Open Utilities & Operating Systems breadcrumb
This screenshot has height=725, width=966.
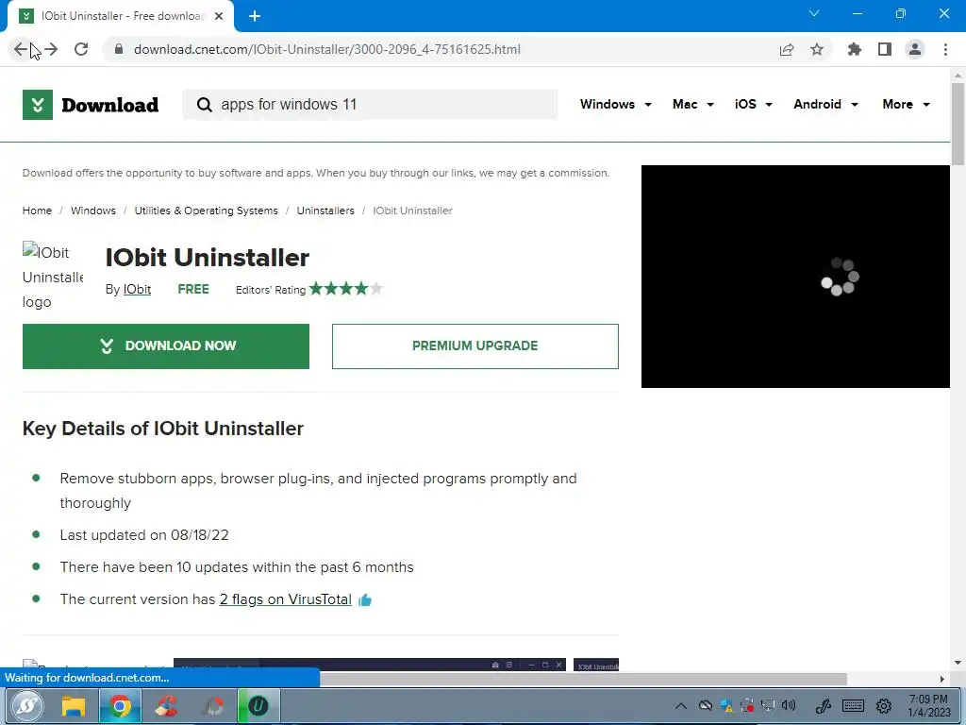coord(206,211)
